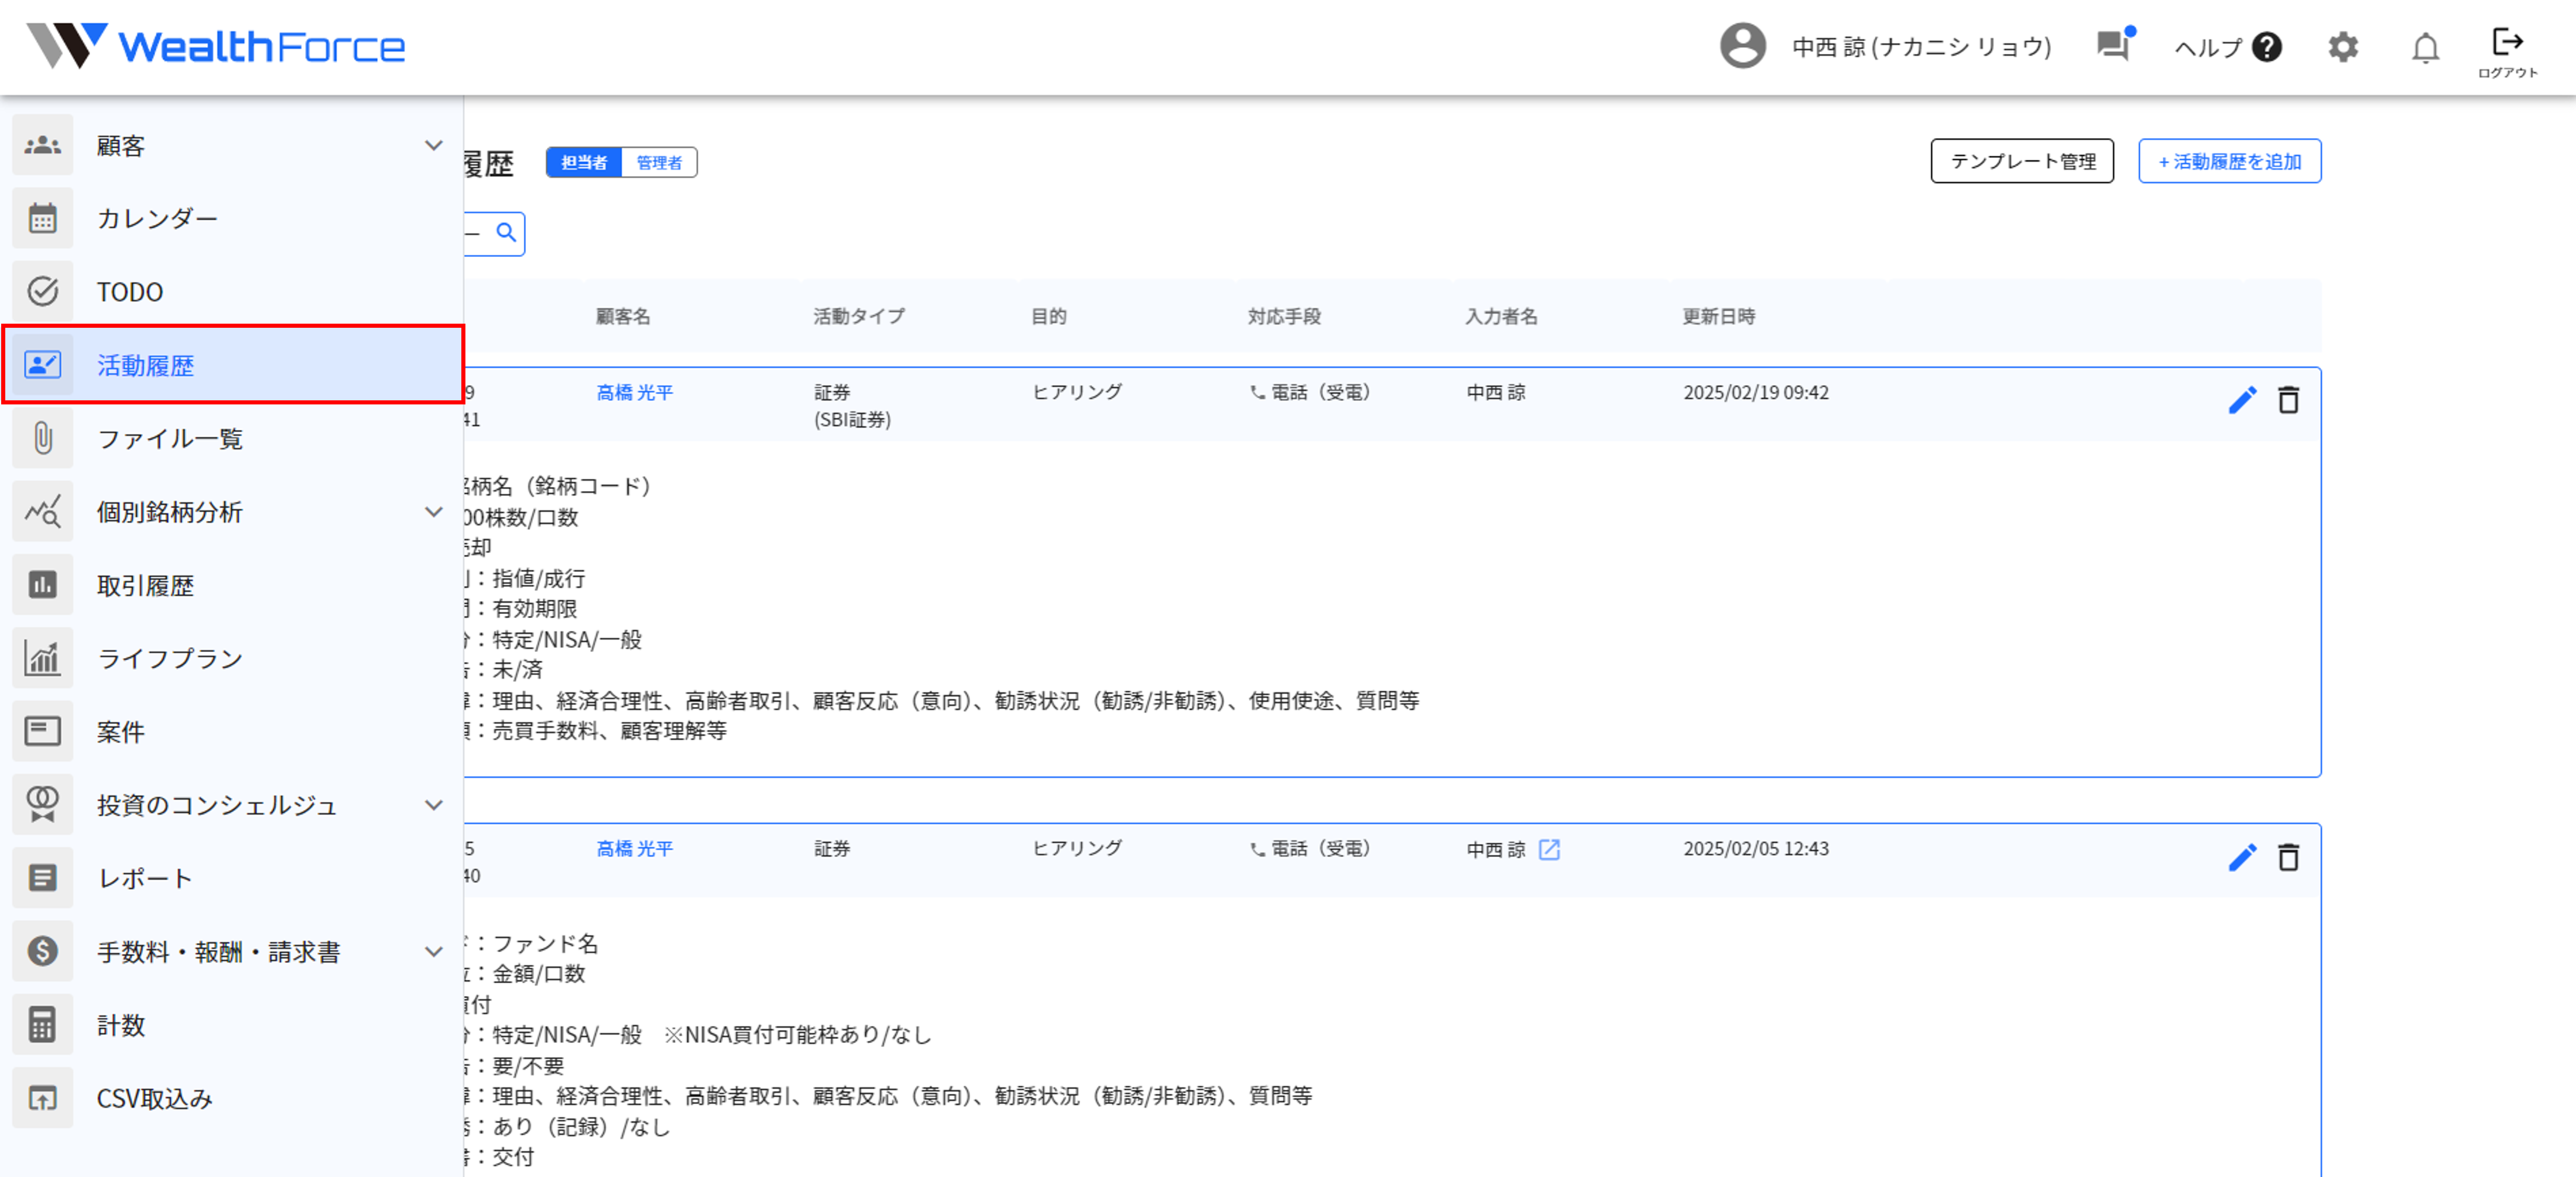Open customer link 高橋 光平 in the first record
Image resolution: width=2576 pixels, height=1177 pixels.
(x=634, y=392)
